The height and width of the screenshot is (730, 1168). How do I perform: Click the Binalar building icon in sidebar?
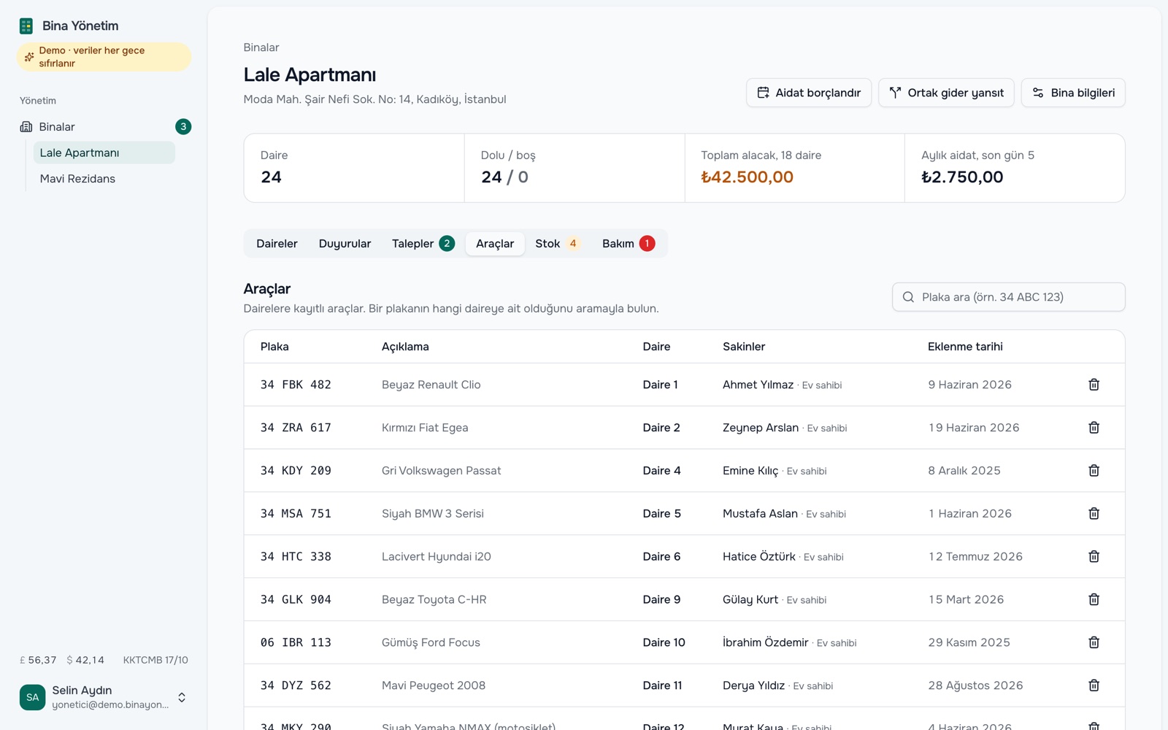pyautogui.click(x=26, y=127)
